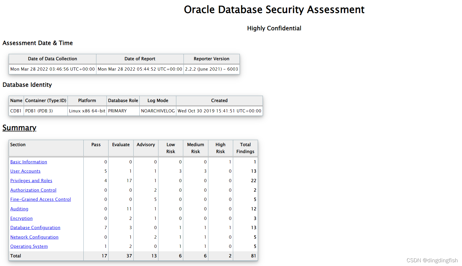The image size is (462, 266).
Task: Click the Advisory column header
Action: coord(146,148)
